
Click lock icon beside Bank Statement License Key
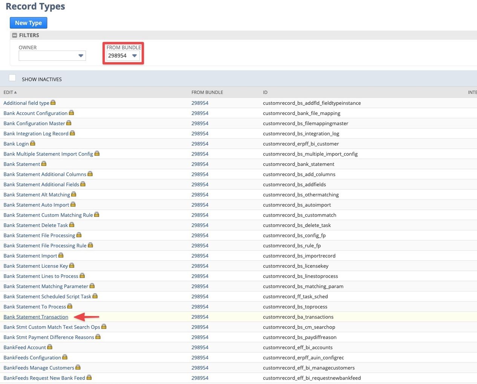pos(72,266)
